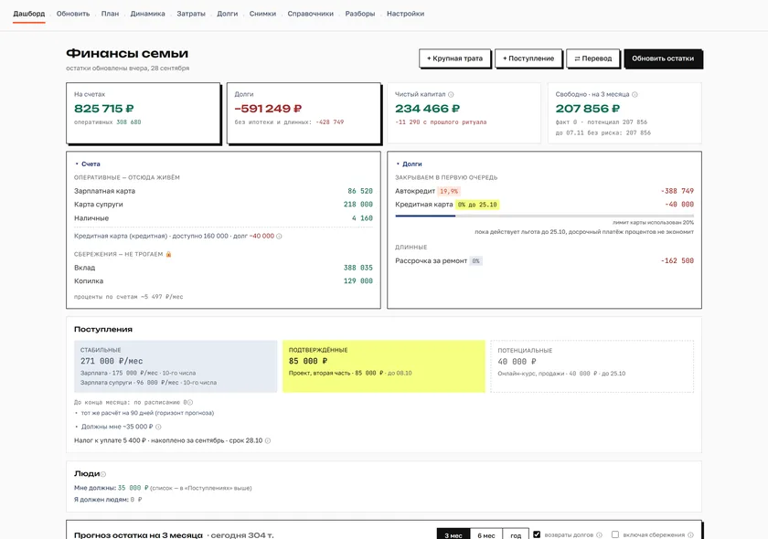Open the На счетах 825 715 ₽ card
Image resolution: width=768 pixels, height=539 pixels.
coord(143,113)
